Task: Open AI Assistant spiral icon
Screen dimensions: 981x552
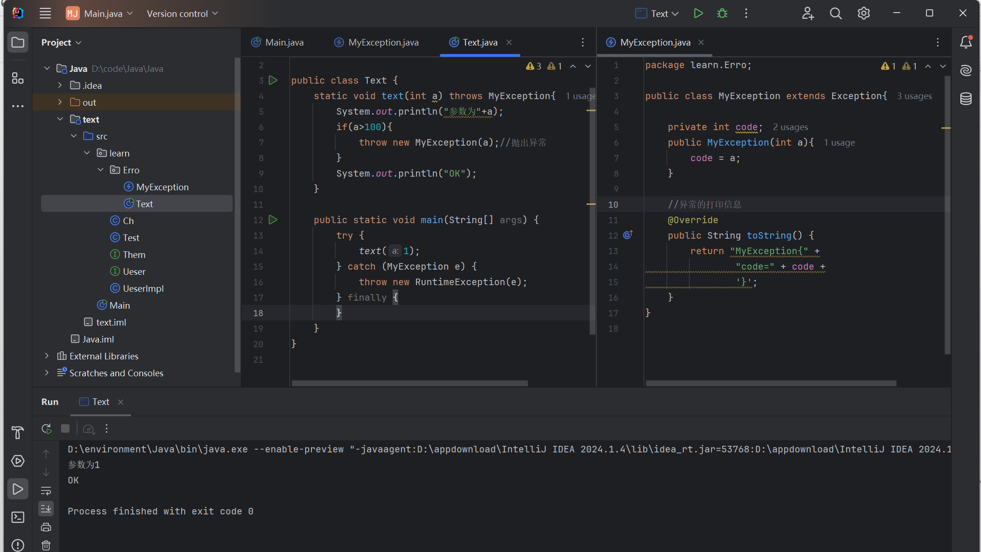Action: (x=966, y=70)
